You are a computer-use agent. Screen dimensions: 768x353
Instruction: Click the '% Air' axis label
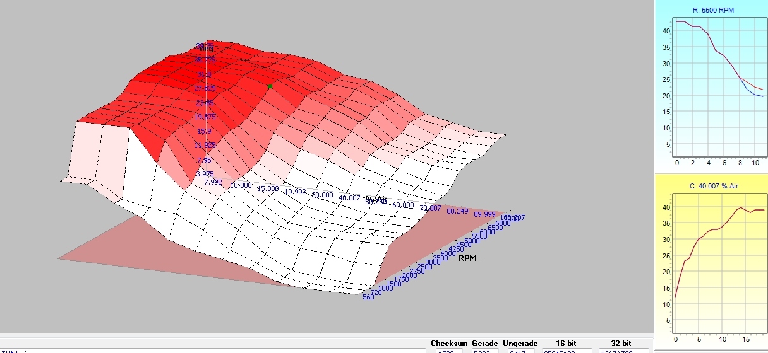point(376,199)
